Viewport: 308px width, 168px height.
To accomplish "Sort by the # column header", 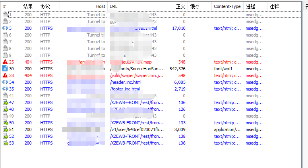I will pyautogui.click(x=9, y=6).
